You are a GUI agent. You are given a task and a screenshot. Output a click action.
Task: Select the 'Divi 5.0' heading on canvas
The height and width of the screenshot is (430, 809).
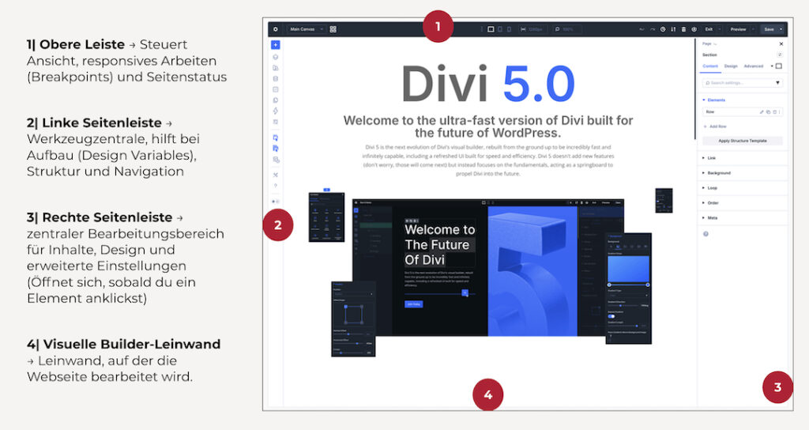click(x=488, y=84)
